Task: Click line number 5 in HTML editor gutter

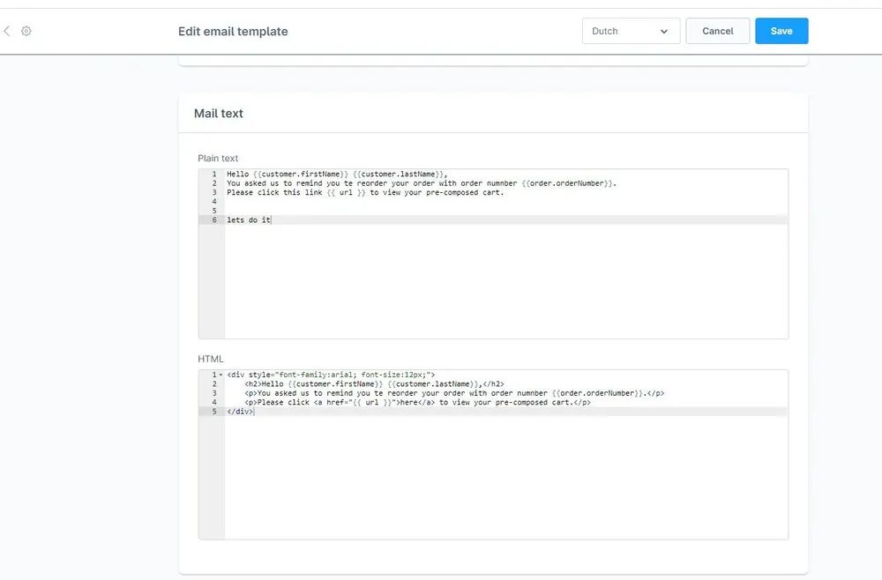Action: (213, 412)
